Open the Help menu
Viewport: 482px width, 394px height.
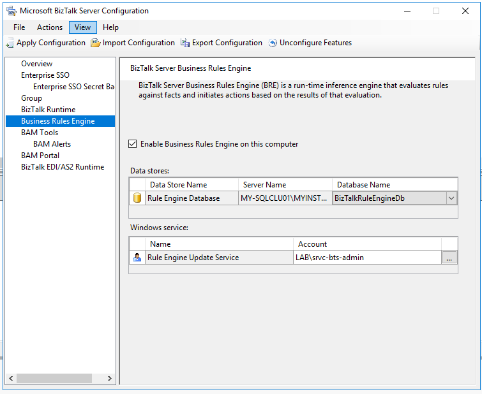tap(110, 27)
